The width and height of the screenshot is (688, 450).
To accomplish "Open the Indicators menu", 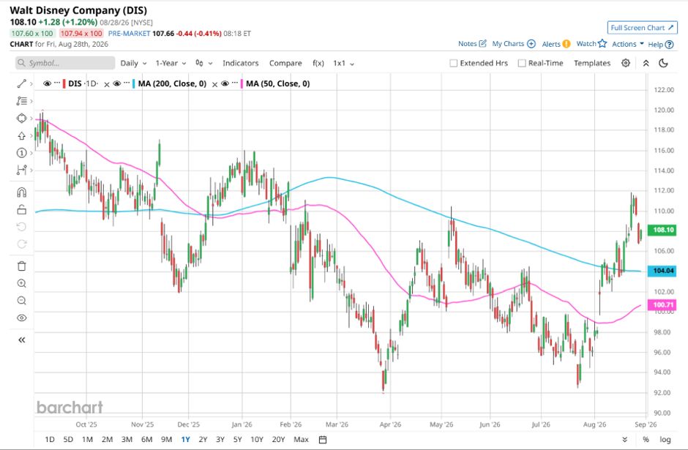I will tap(241, 63).
